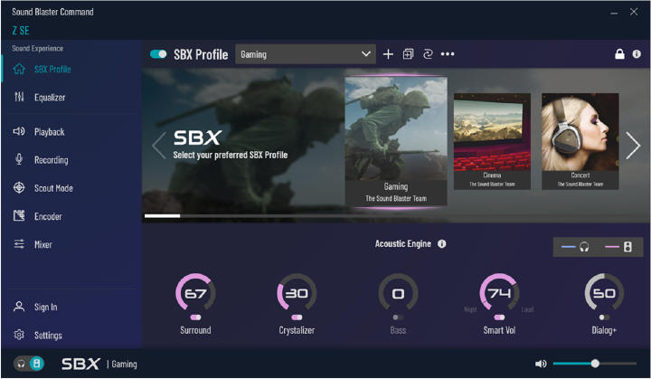Screen dimensions: 651x379
Task: Enable the Dialog+ effect switch
Action: click(604, 317)
